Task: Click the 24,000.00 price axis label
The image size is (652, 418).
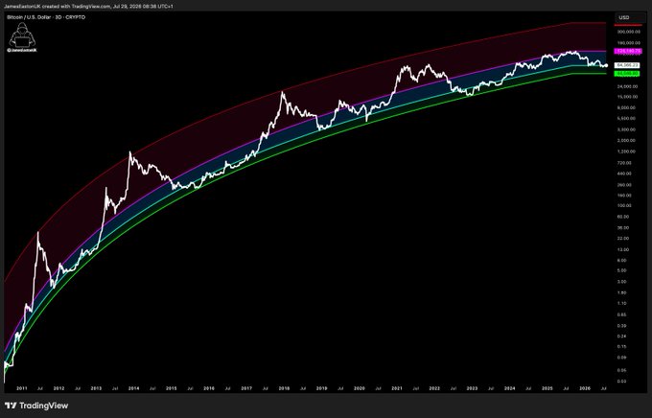Action: pyautogui.click(x=627, y=86)
